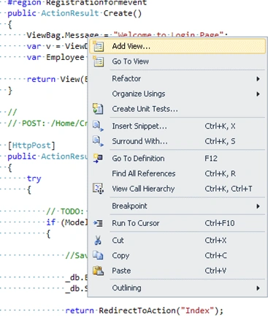The width and height of the screenshot is (268, 316).
Task: Expand Outlining submenu arrow
Action: (258, 288)
